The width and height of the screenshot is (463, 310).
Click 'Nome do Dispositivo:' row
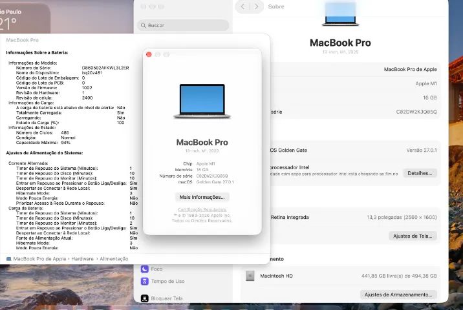pyautogui.click(x=59, y=73)
